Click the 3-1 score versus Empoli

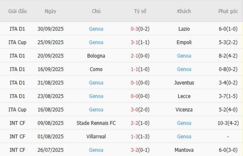pyautogui.click(x=134, y=42)
